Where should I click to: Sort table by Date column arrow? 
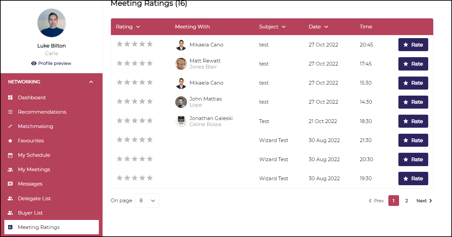[326, 27]
